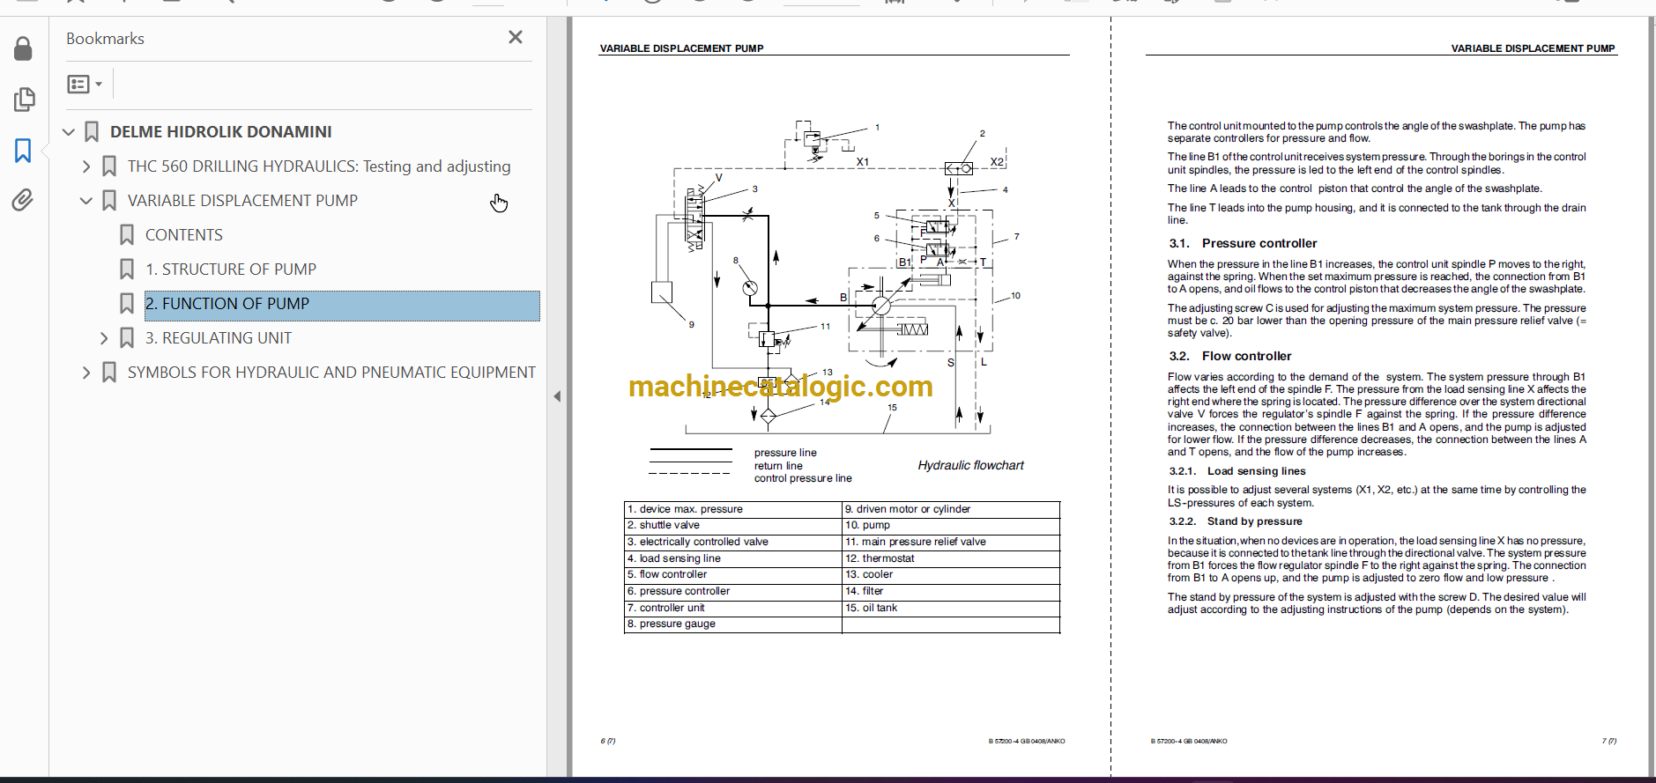Expand SYMBOLS FOR HYDRAULIC AND PNEUMATIC bookmark
This screenshot has height=783, width=1656.
pyautogui.click(x=86, y=373)
